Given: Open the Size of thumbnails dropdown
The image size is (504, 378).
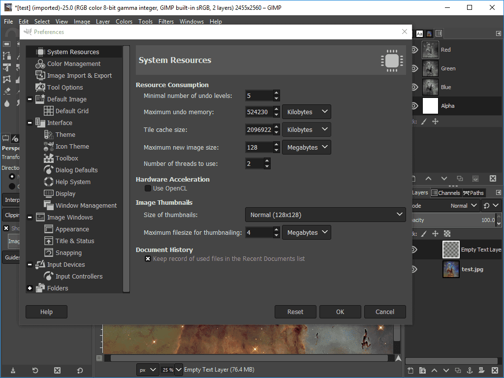Looking at the screenshot, I should coord(325,215).
